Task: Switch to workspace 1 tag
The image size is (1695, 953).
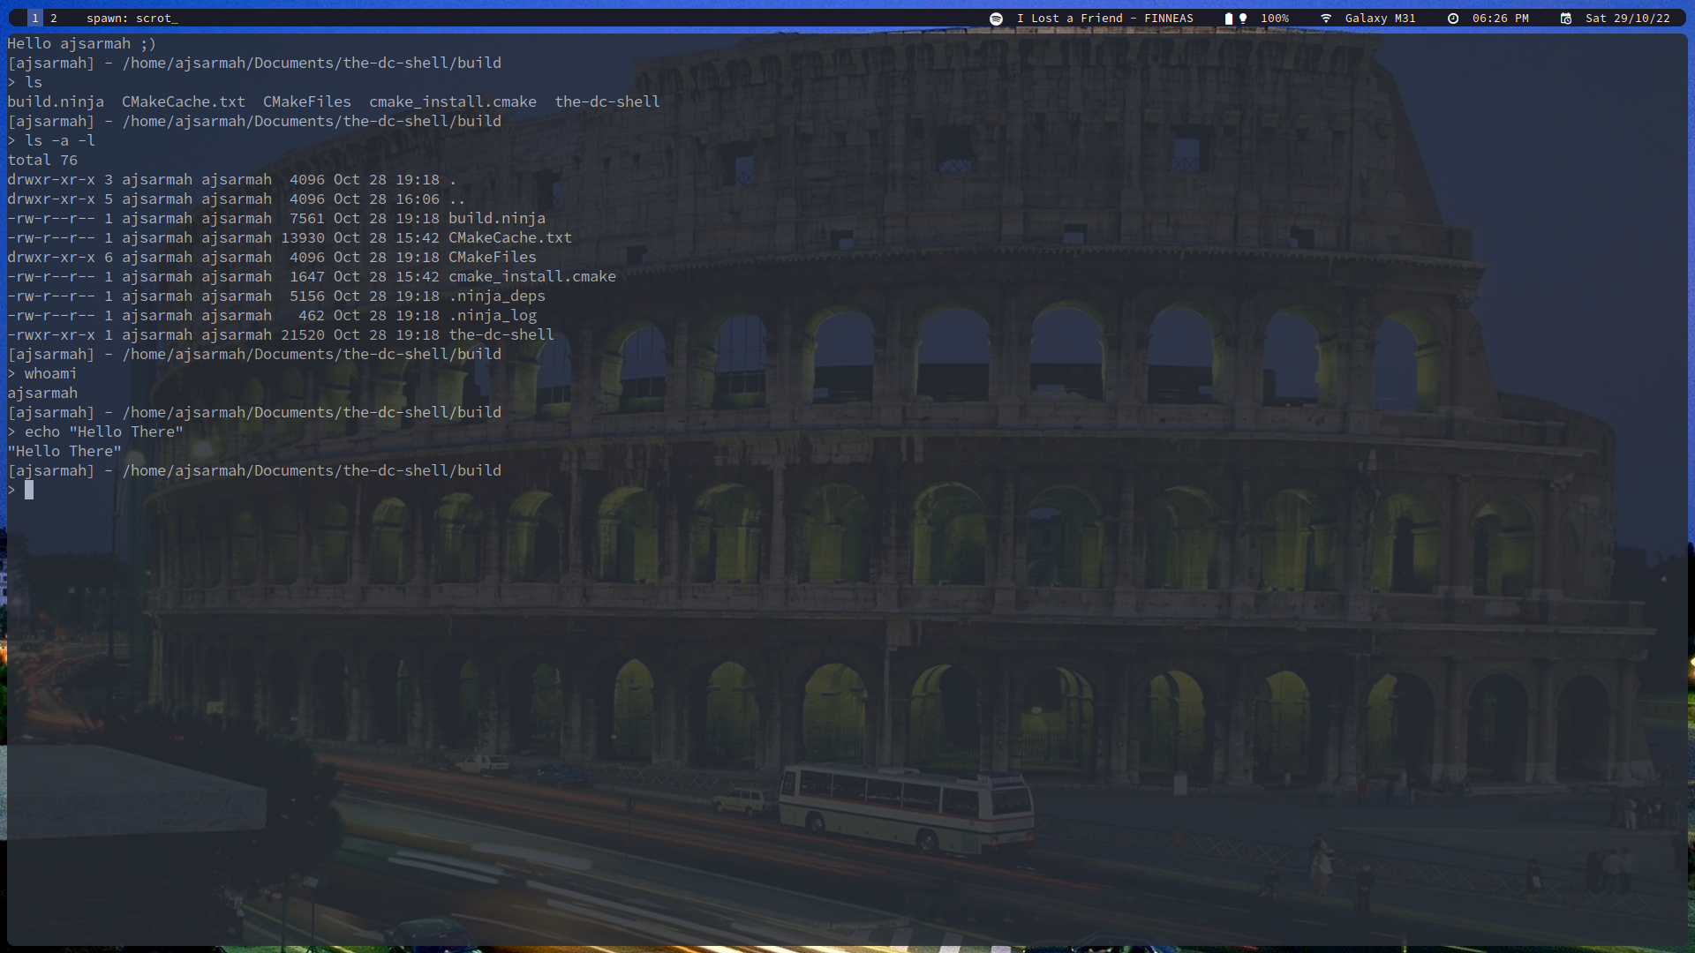Action: coord(35,18)
